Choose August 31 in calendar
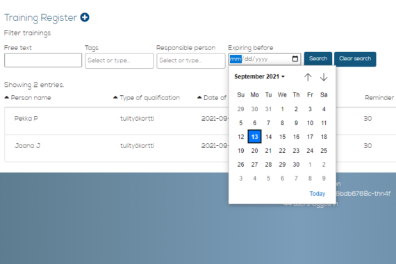 pyautogui.click(x=268, y=109)
